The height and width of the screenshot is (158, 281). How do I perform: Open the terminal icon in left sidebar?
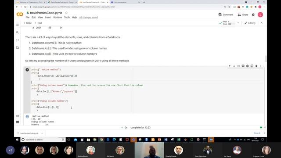[18, 122]
